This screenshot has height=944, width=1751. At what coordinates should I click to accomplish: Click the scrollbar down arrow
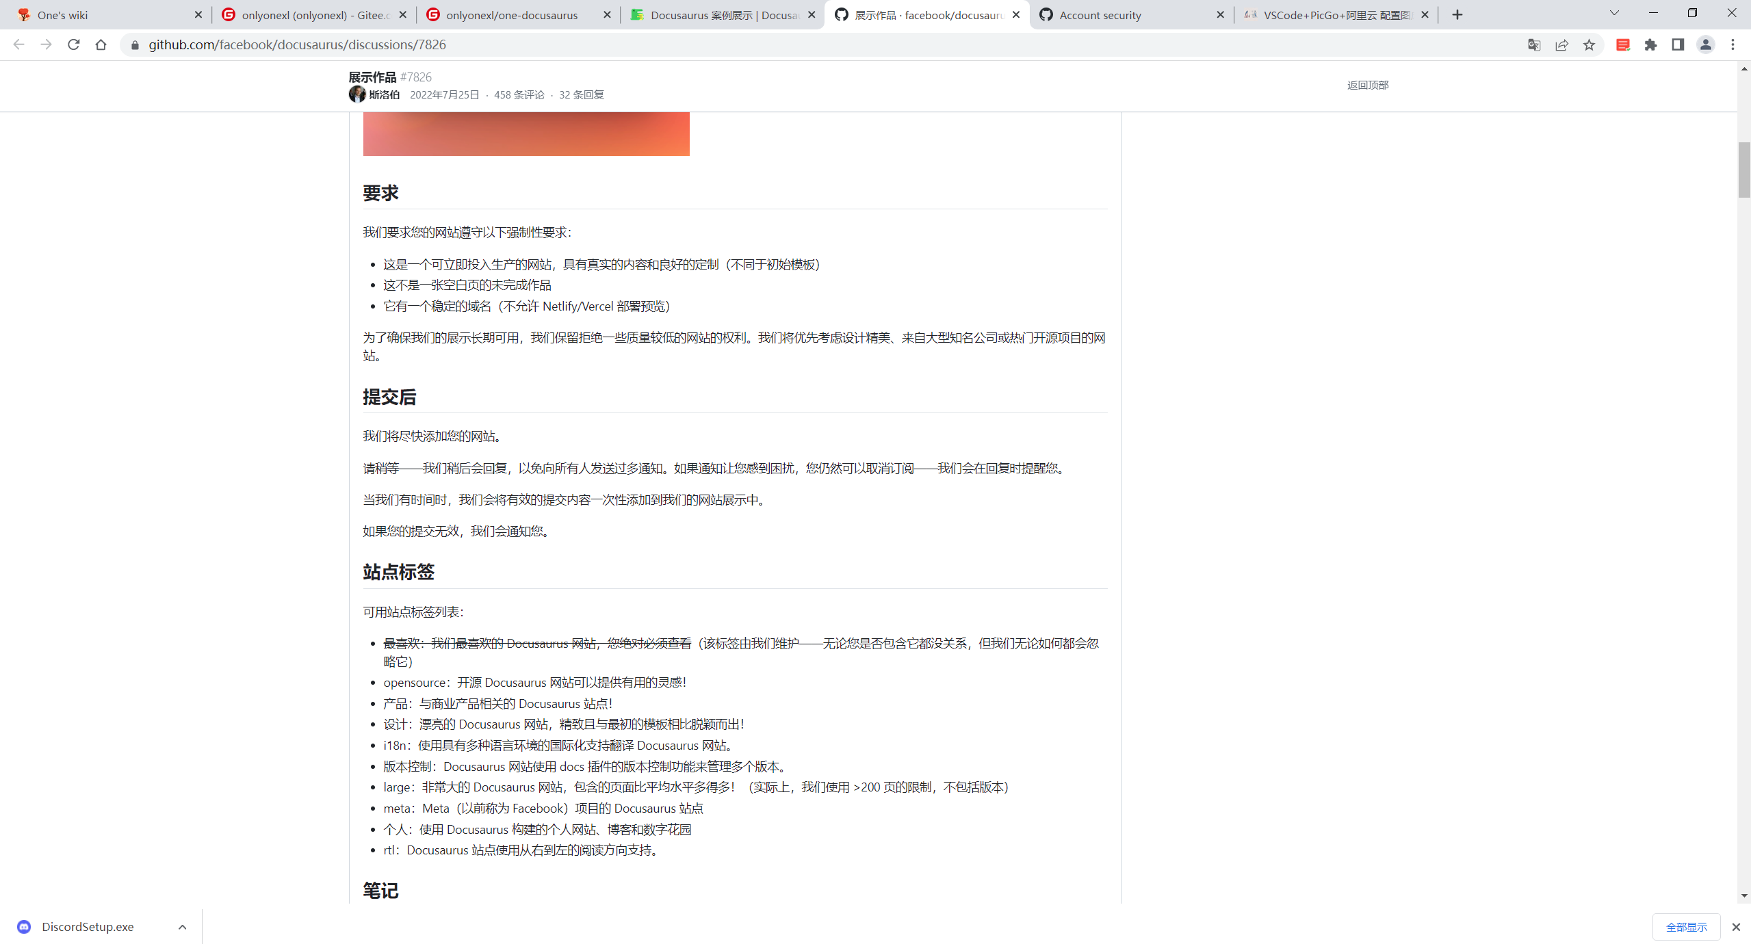1744,895
